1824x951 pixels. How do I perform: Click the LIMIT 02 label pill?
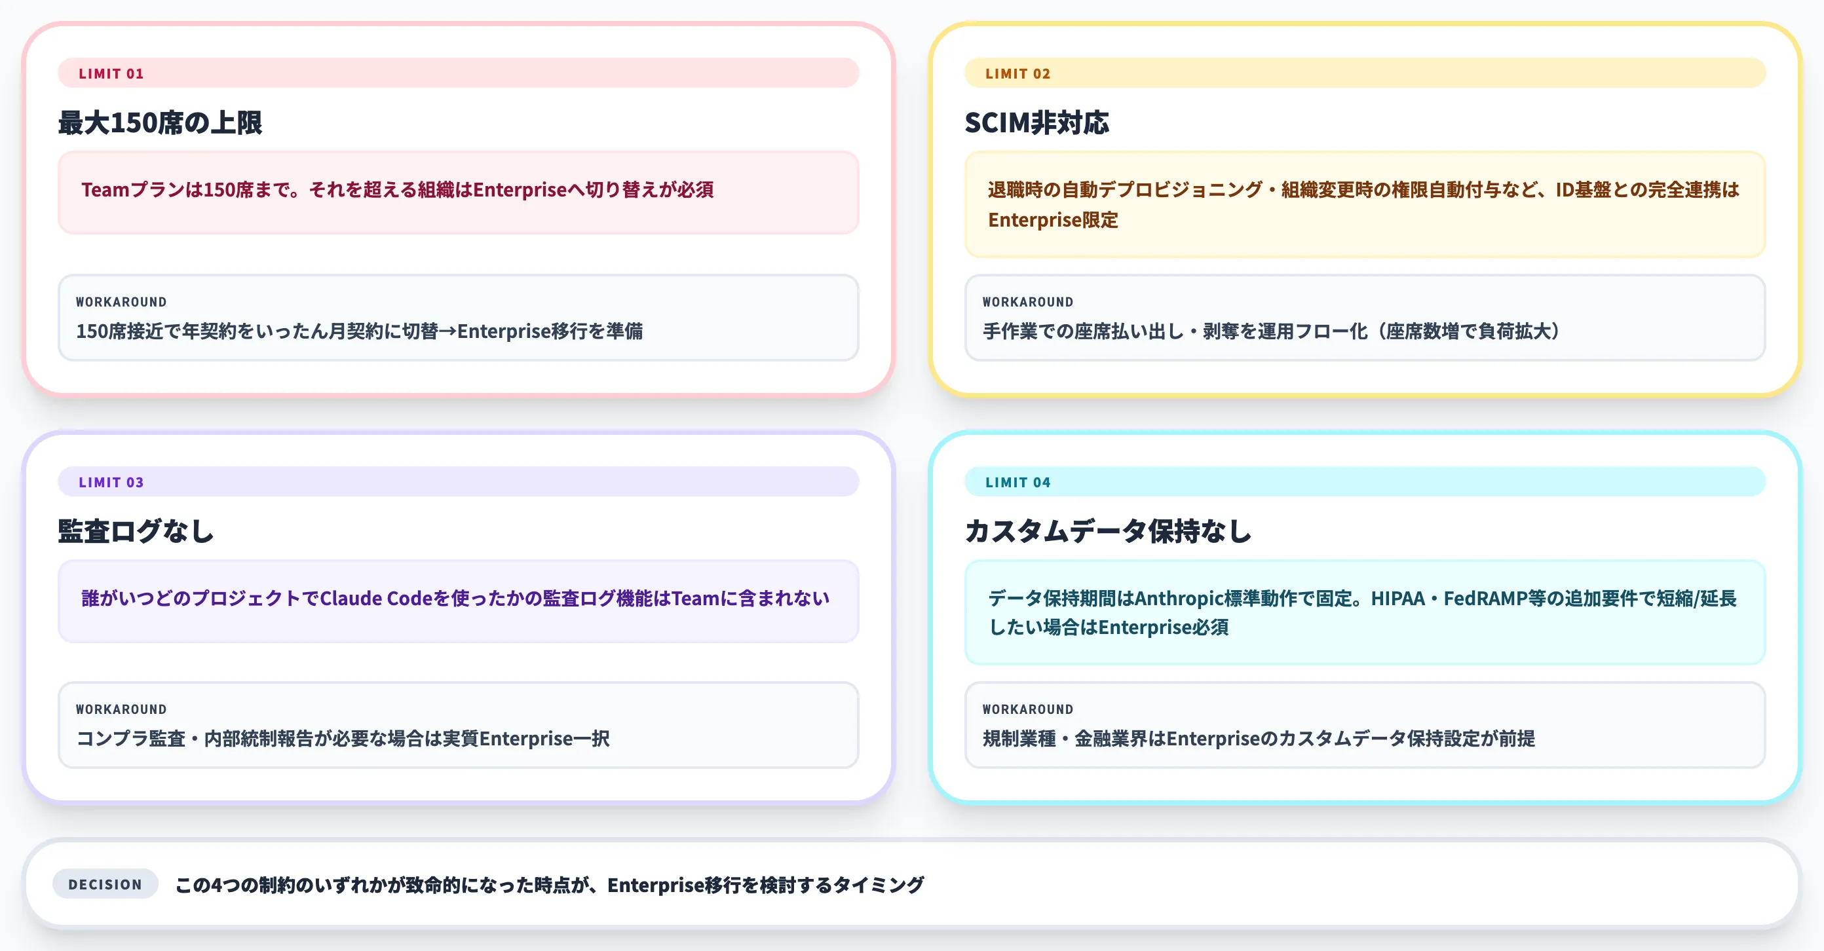(1365, 73)
